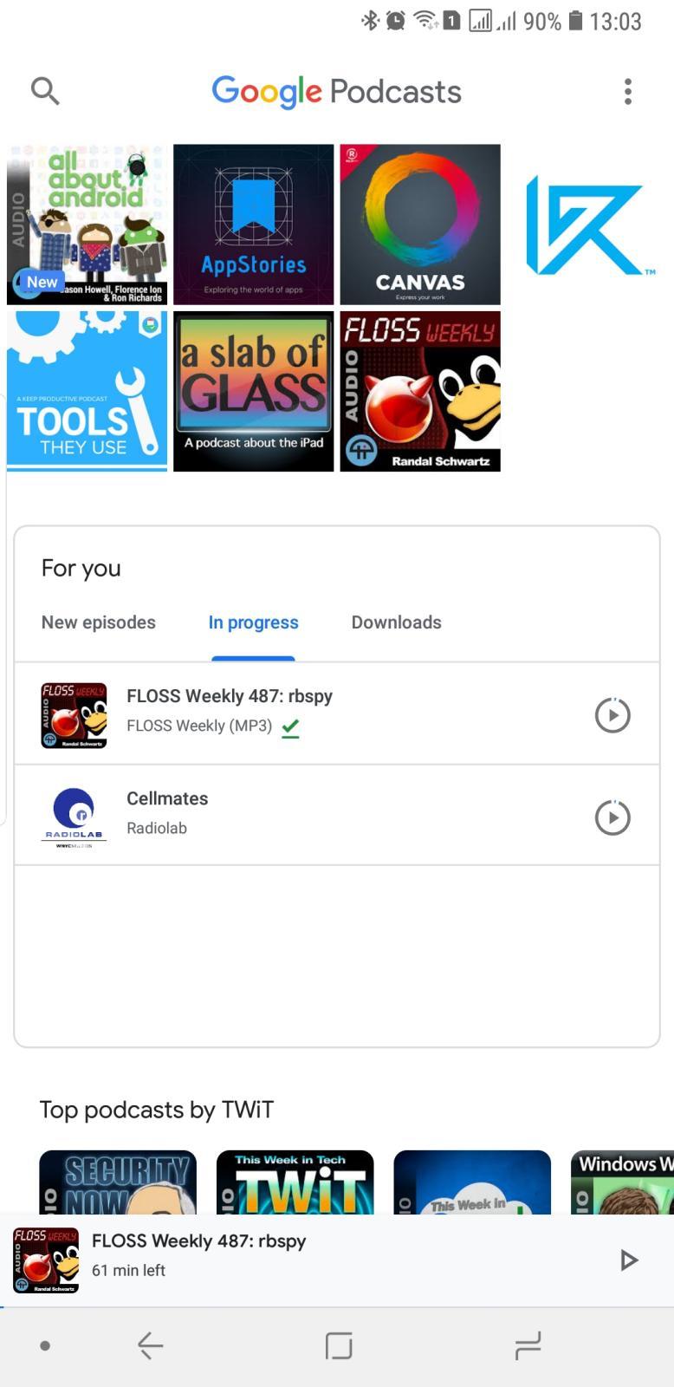
Task: Open the Tools They Use podcast tile
Action: (87, 391)
